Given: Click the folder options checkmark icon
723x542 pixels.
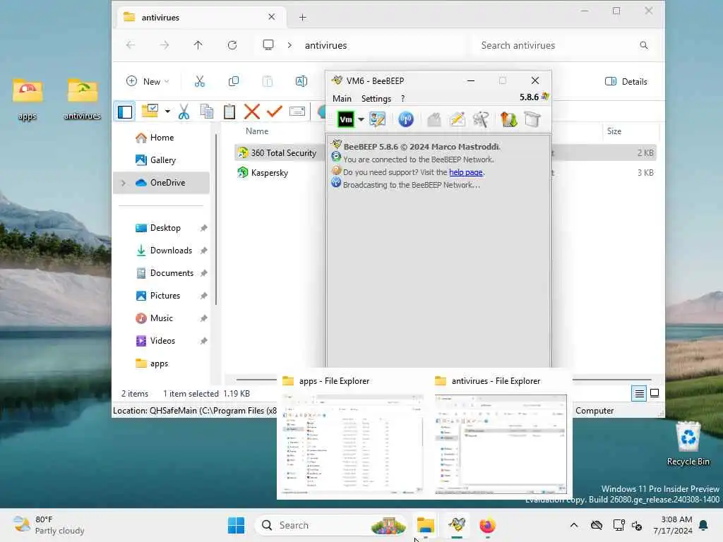Looking at the screenshot, I should [150, 111].
